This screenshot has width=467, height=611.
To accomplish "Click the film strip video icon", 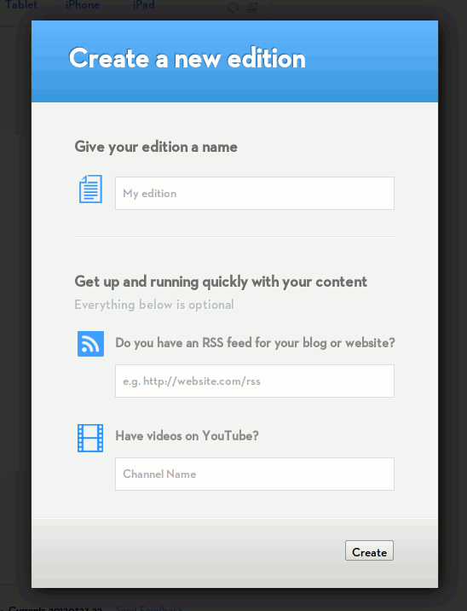I will pos(90,438).
